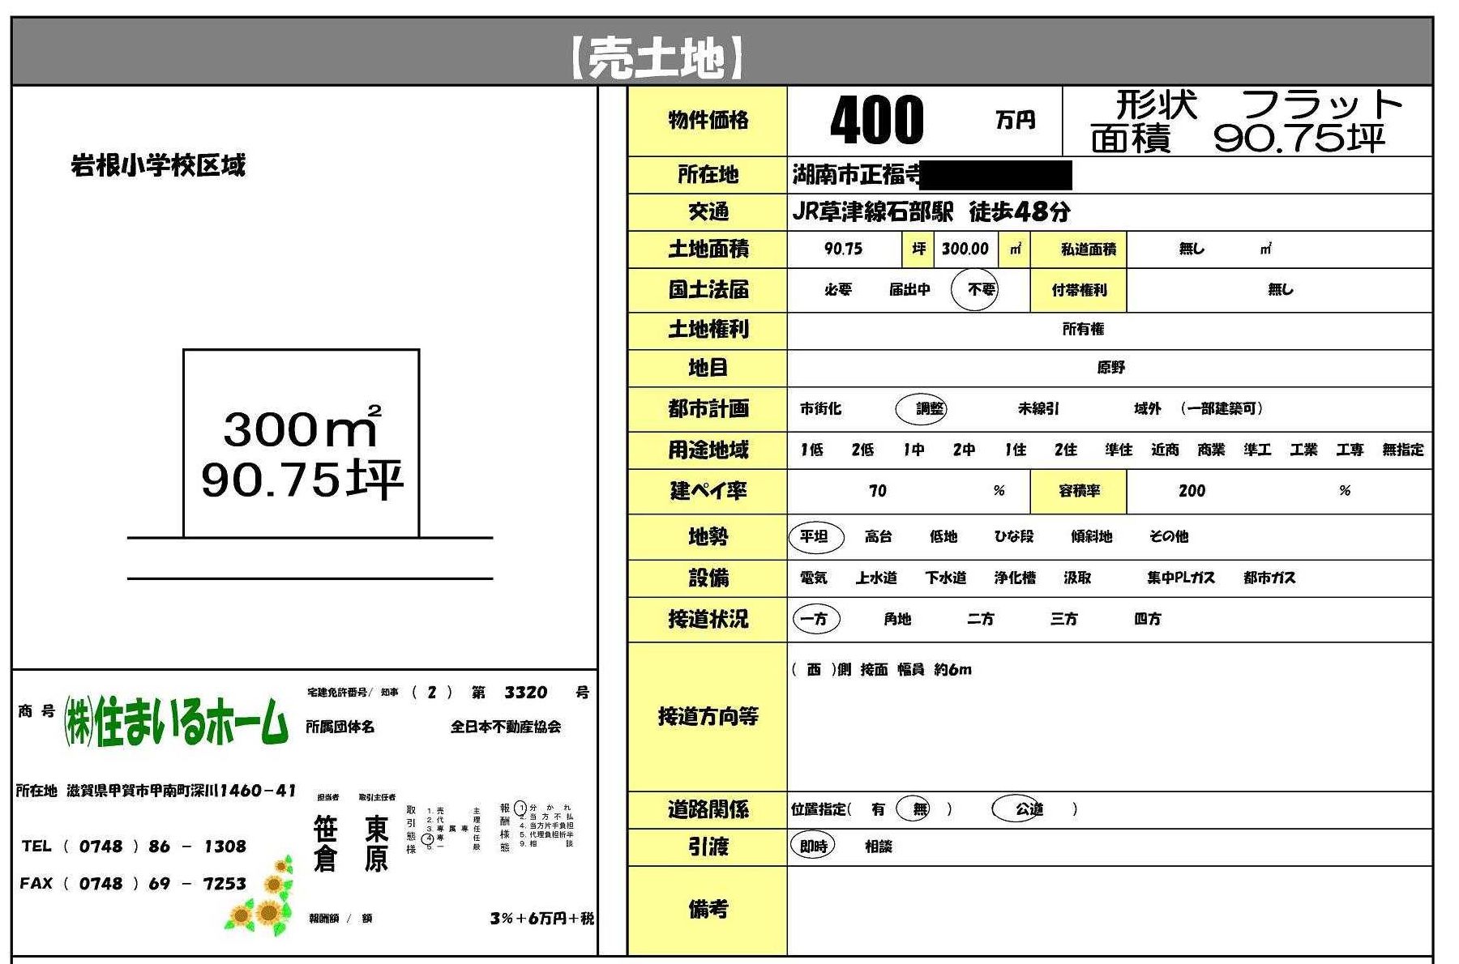Select the 傾斜地 terrain option

pyautogui.click(x=1091, y=536)
